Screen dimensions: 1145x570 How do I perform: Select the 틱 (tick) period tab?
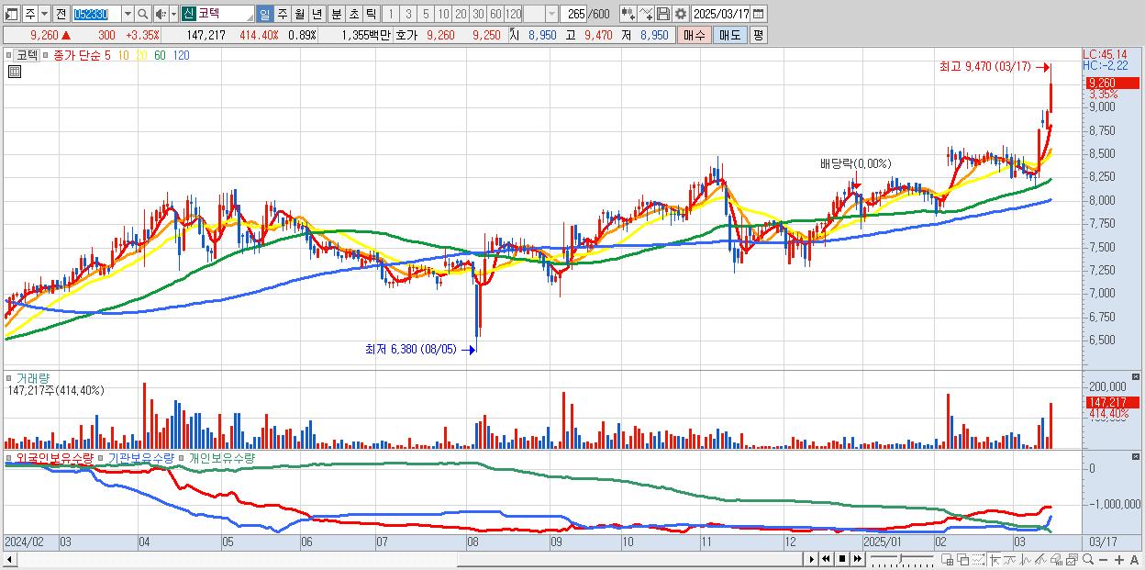370,14
